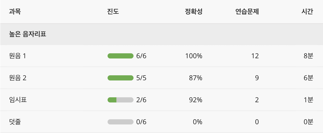Viewport: 323px width, 133px height.
Task: Click the 과목 column header
Action: [x=15, y=12]
